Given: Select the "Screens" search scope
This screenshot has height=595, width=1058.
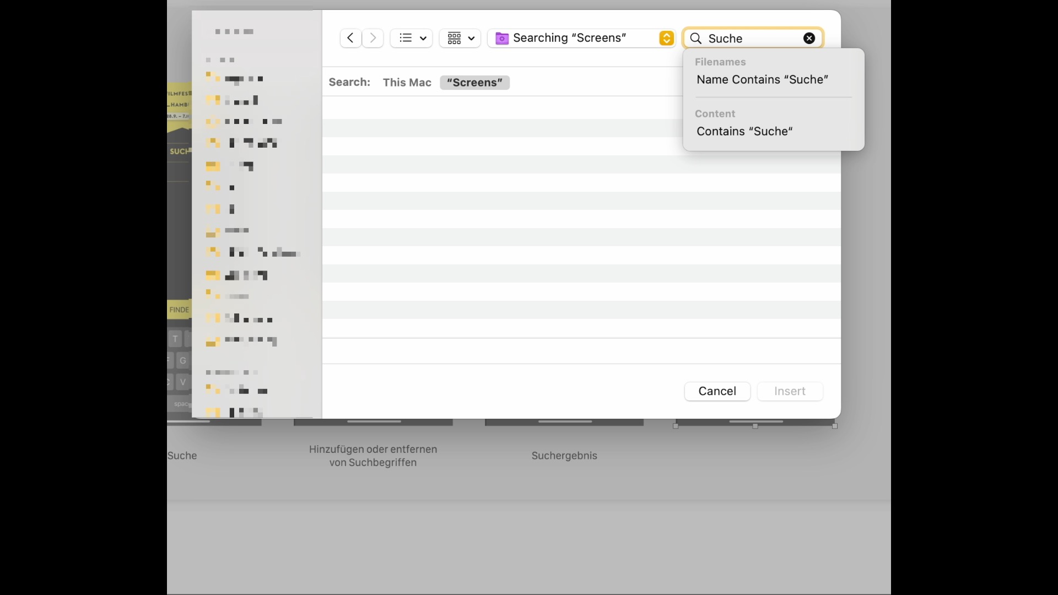Looking at the screenshot, I should point(474,83).
